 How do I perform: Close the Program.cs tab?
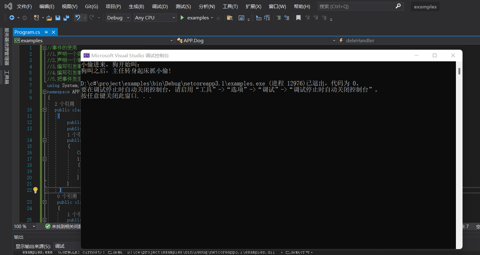click(53, 32)
